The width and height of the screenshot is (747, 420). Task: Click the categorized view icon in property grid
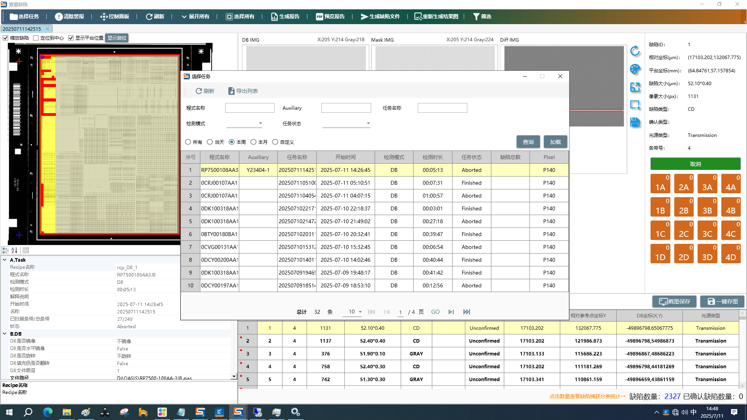click(x=5, y=250)
